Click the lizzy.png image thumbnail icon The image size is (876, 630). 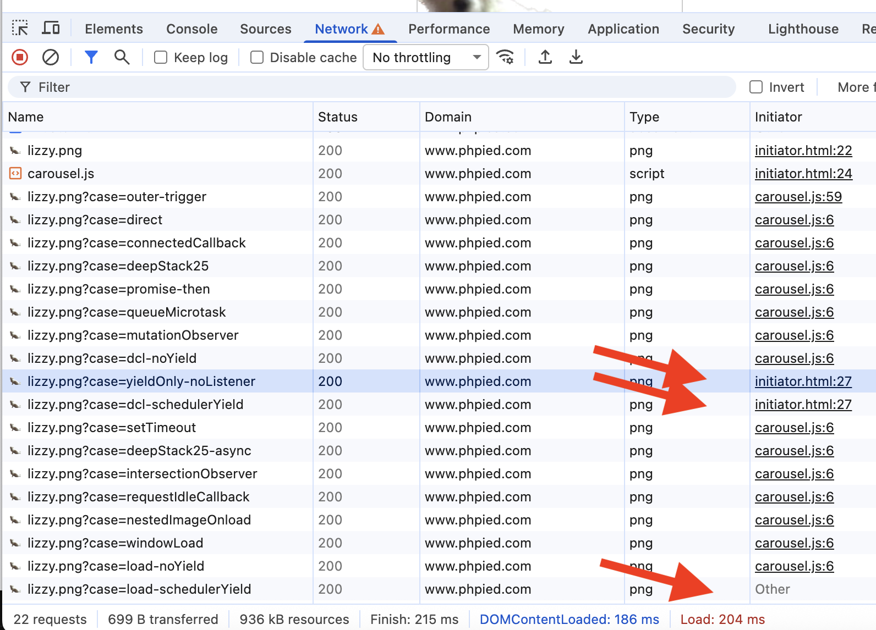coord(15,151)
